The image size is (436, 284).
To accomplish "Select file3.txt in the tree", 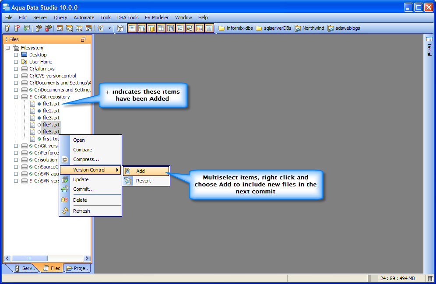I will pyautogui.click(x=51, y=118).
